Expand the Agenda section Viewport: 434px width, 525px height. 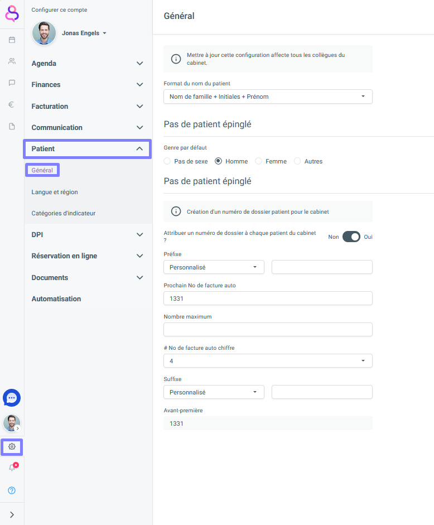click(88, 63)
